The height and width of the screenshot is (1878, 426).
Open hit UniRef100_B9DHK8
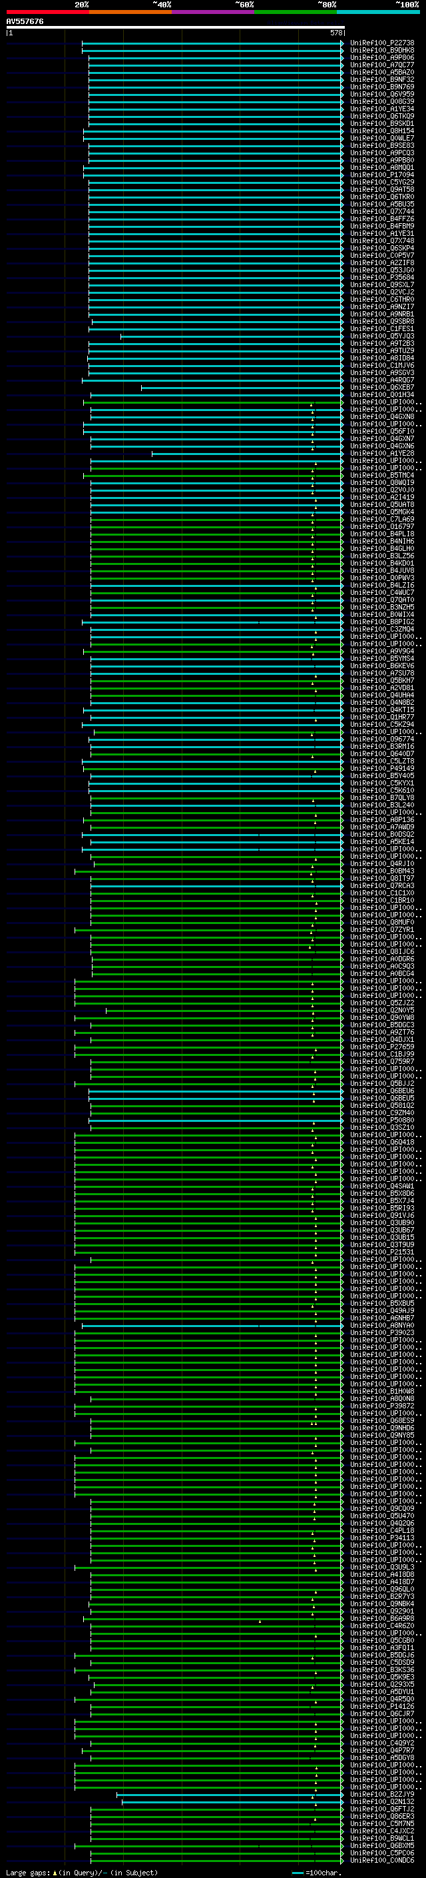click(x=381, y=51)
